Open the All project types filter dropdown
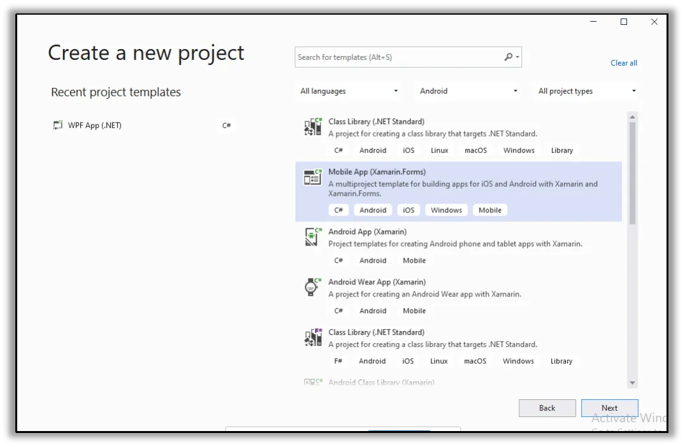The height and width of the screenshot is (447, 685). (x=586, y=91)
